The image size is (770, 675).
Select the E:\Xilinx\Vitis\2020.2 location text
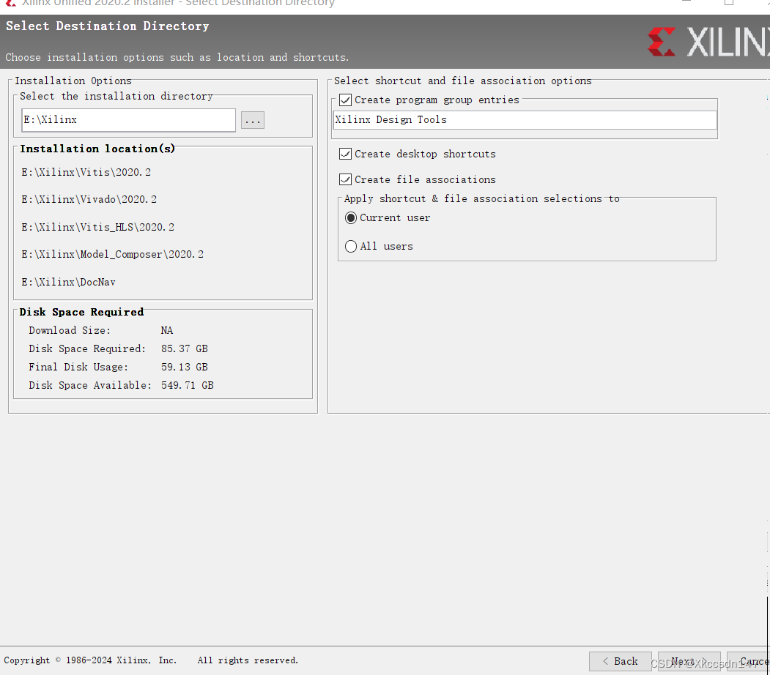(x=86, y=172)
